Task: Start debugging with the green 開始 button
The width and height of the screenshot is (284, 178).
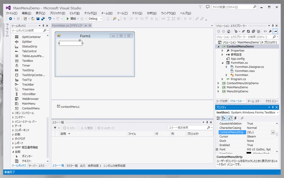Action: (71, 19)
